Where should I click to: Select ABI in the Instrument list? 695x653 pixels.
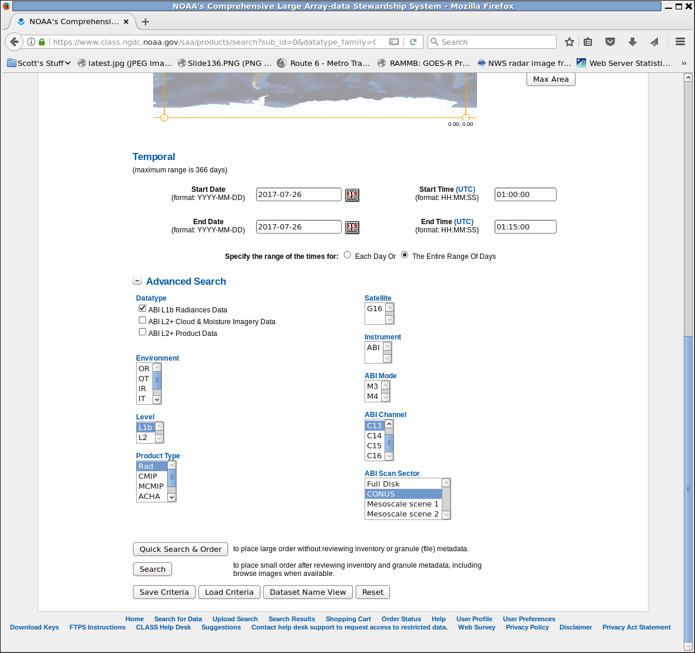373,348
